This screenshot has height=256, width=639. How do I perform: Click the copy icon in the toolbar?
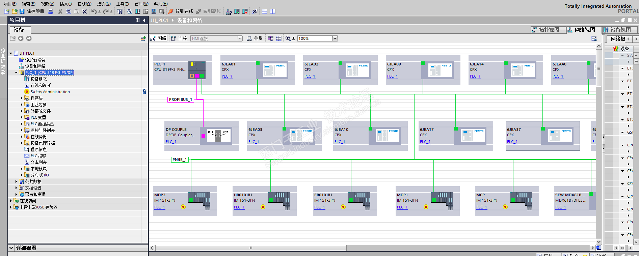(x=68, y=11)
